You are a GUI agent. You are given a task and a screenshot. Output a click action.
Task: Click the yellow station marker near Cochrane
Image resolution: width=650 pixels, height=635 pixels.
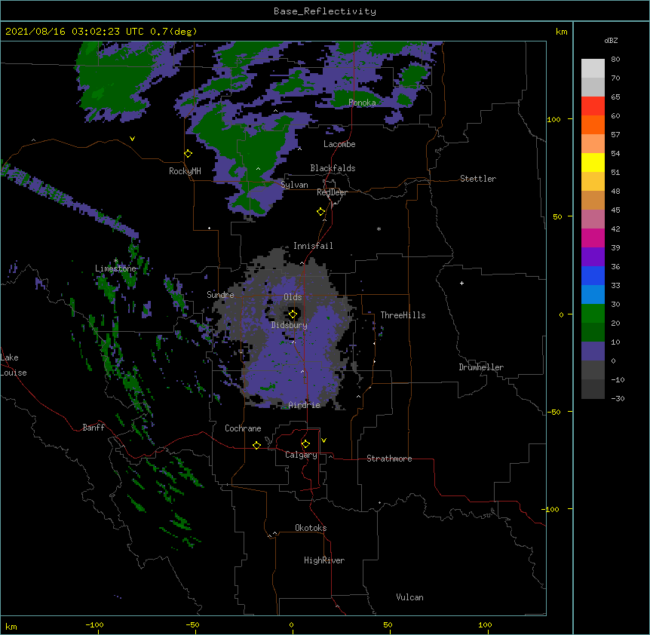click(256, 445)
